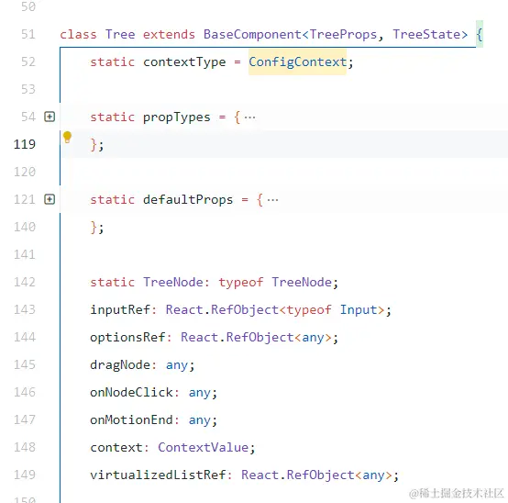Click the highlighted opening brace of class Tree
508x503 pixels.
point(480,34)
